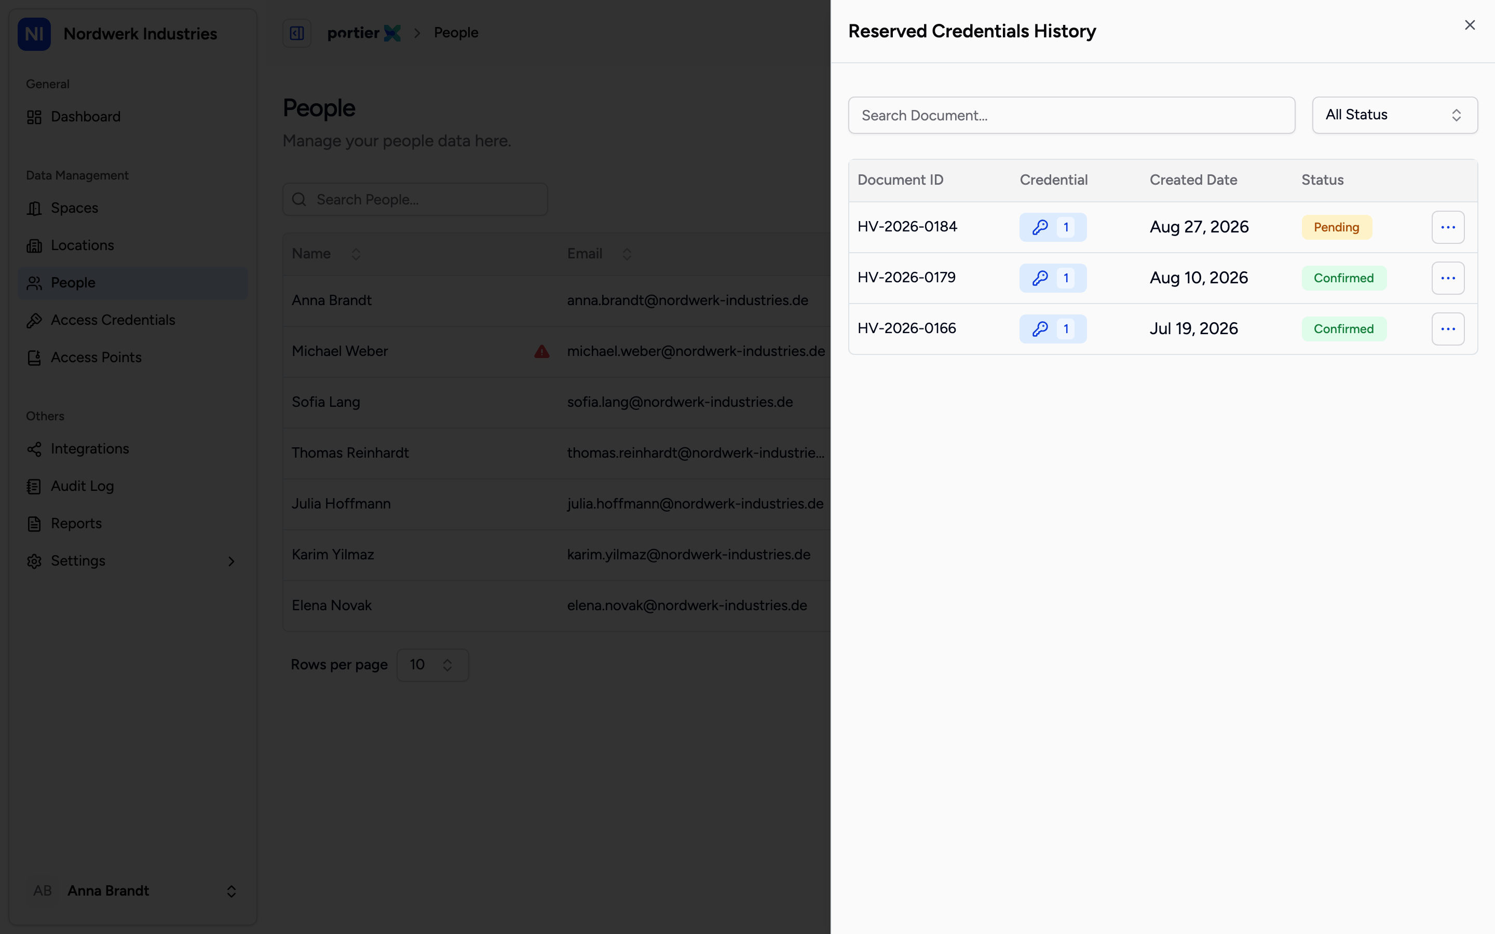Click the Created Date column header
Viewport: 1495px width, 934px height.
[1193, 180]
